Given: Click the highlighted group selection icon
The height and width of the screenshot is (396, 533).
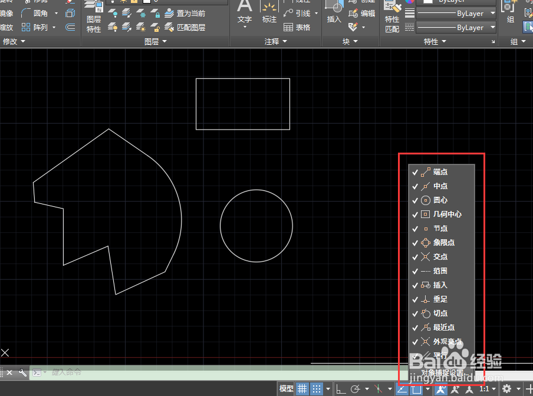Looking at the screenshot, I should coord(528,27).
